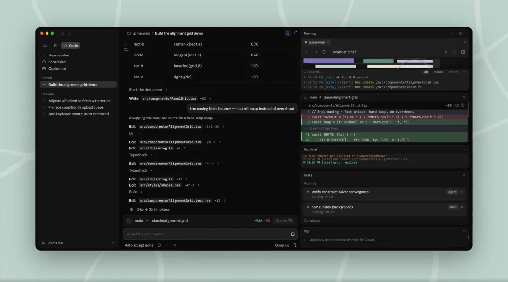The image size is (508, 282).
Task: Open the Opus 4.6 model selector
Action: [282, 245]
